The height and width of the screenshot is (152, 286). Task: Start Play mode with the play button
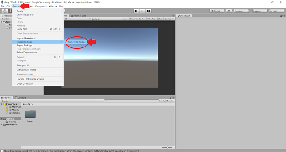(136, 11)
